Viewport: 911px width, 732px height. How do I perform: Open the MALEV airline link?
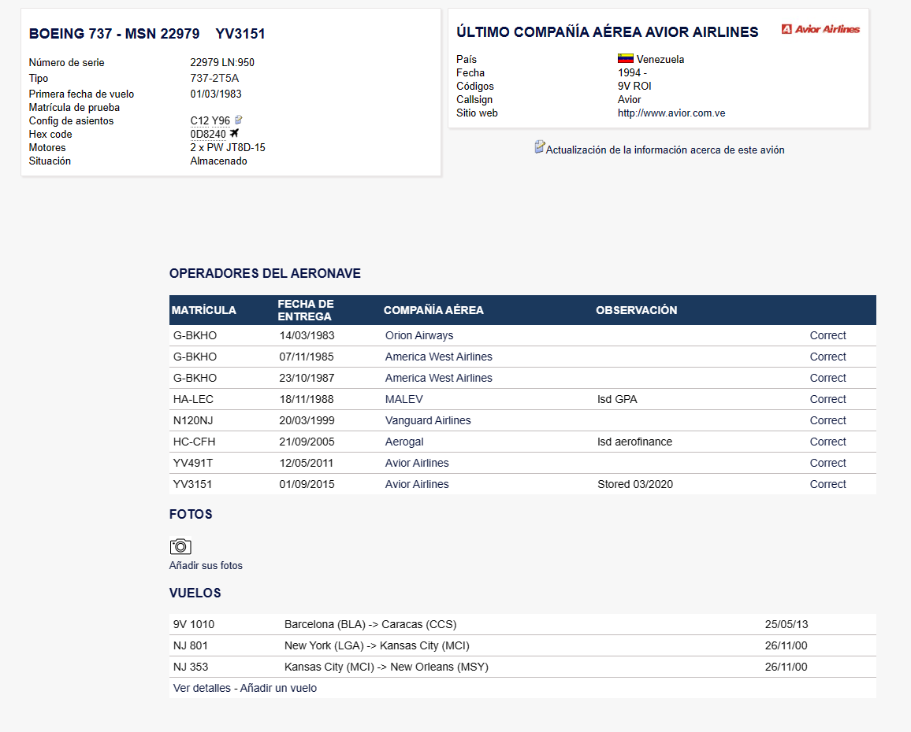click(x=403, y=399)
